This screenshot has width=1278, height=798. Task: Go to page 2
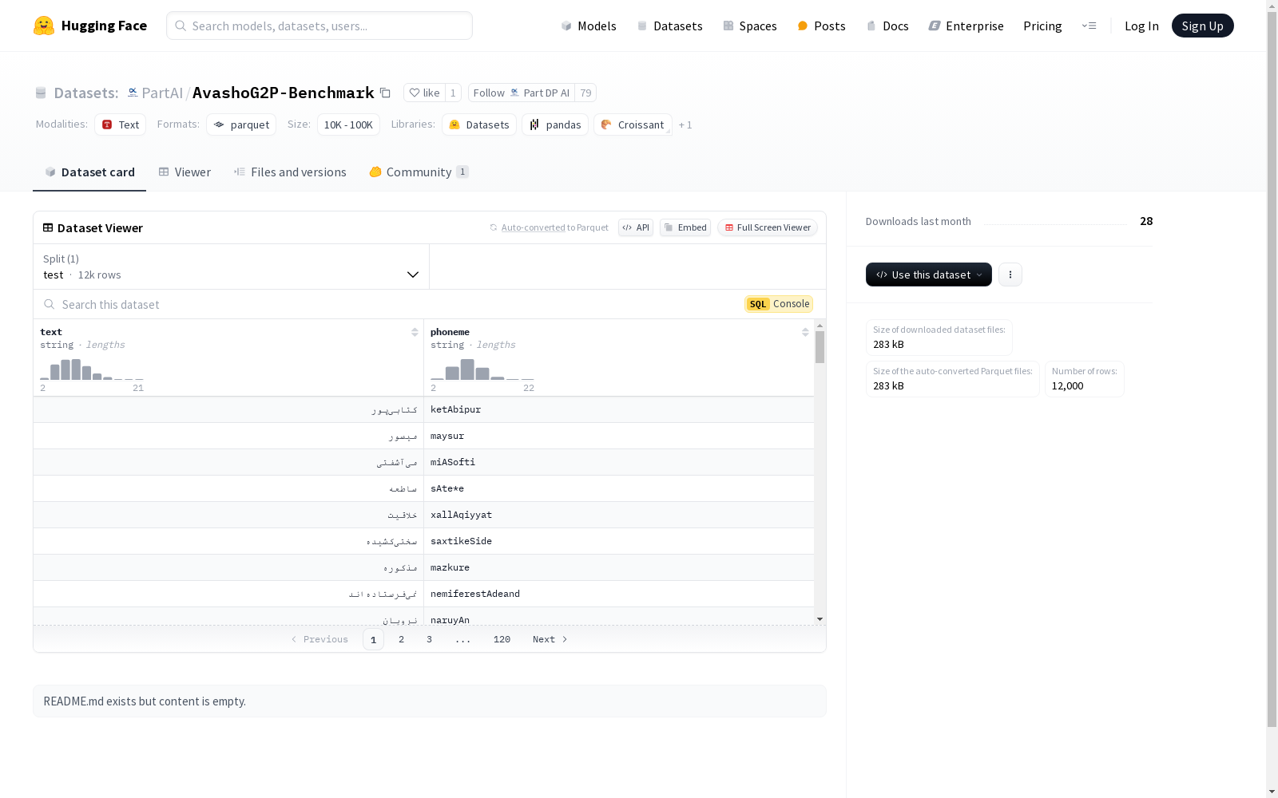click(401, 639)
